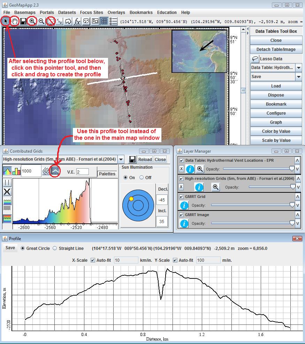This screenshot has height=344, width=305.
Task: Click the info icon for the GMRT Grid layer
Action: (184, 205)
